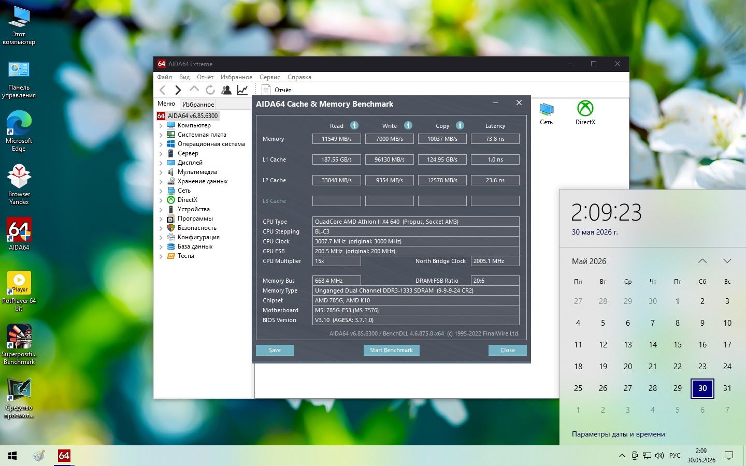Screen dimensions: 746x466
Task: Click the Copy info icon
Action: click(x=460, y=125)
